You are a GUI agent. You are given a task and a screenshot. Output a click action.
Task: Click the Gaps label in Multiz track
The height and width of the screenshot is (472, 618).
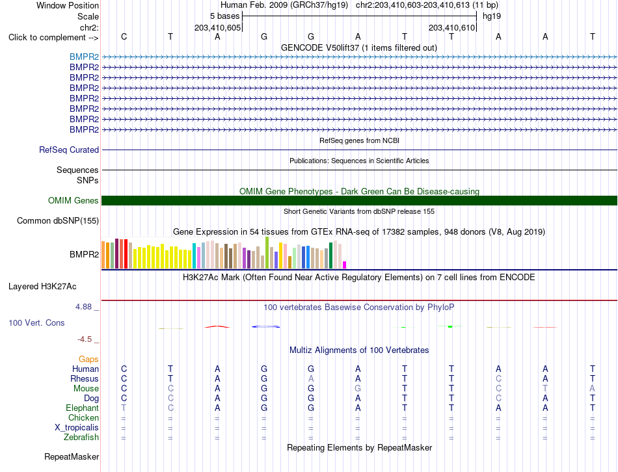[88, 359]
